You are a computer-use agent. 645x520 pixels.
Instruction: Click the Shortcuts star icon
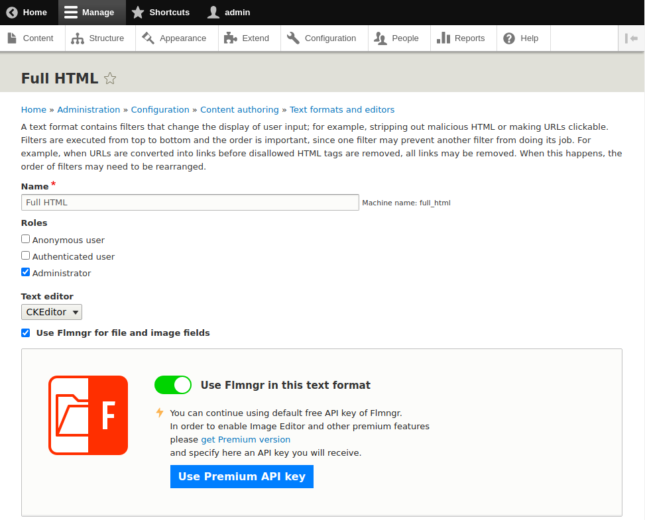[138, 13]
